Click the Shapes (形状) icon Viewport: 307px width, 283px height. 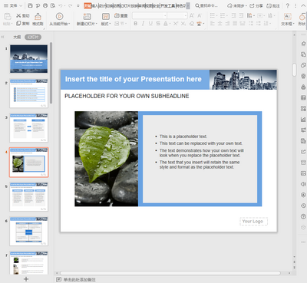302,17
